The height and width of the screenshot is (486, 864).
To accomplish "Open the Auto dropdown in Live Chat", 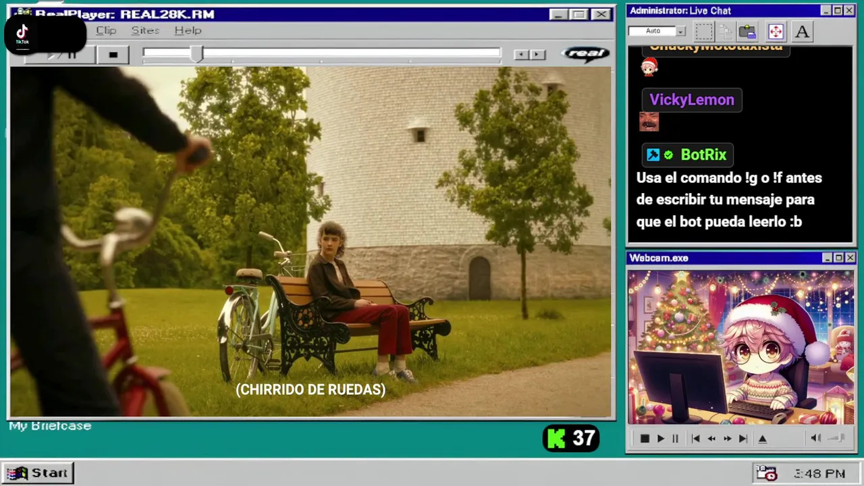I will (x=680, y=31).
